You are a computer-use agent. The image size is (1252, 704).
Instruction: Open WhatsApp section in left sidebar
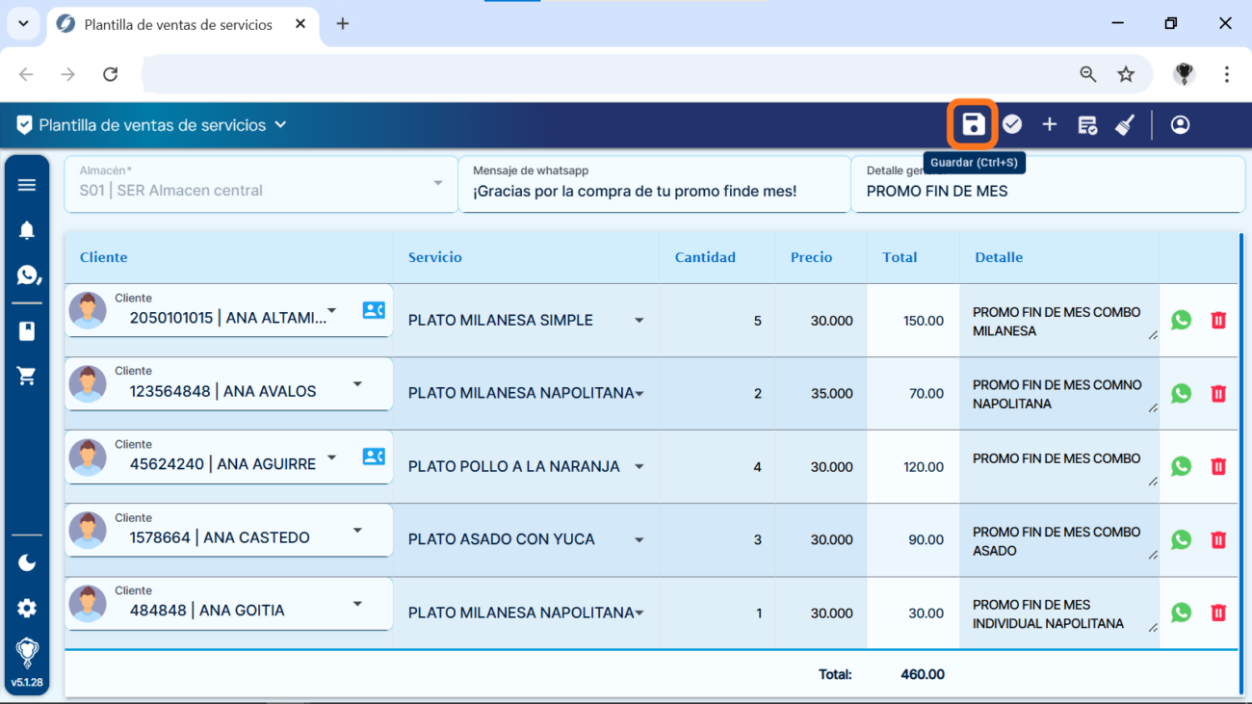tap(27, 275)
